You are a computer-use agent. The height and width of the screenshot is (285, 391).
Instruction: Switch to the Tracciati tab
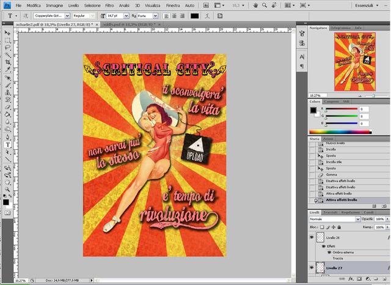point(330,212)
